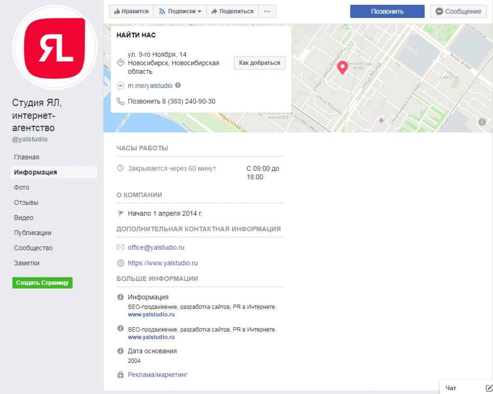The height and width of the screenshot is (394, 493).
Task: Open the m.me/yalstudio link
Action: pos(150,86)
